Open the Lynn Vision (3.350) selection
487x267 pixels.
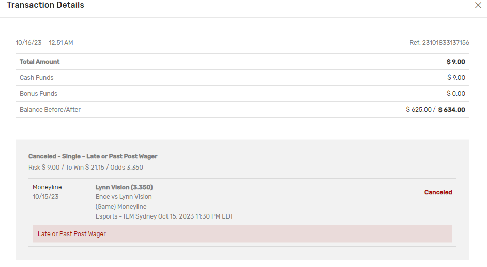click(x=124, y=187)
